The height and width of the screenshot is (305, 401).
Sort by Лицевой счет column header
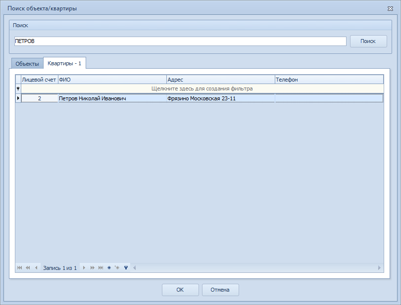(40, 80)
